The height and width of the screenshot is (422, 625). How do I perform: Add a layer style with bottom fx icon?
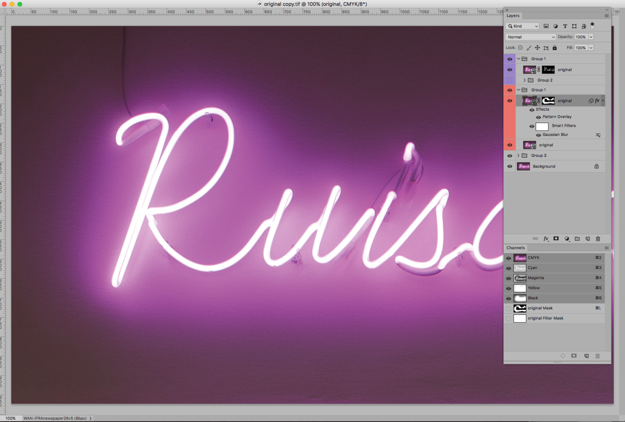point(546,238)
